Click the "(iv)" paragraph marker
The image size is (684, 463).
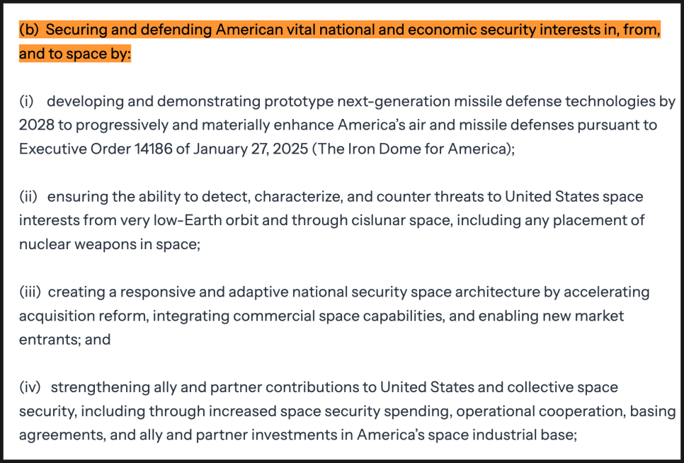[x=29, y=387]
